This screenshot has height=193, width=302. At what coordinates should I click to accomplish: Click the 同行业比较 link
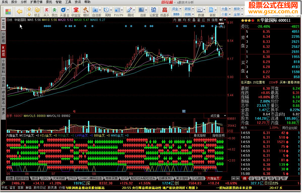click(x=290, y=128)
